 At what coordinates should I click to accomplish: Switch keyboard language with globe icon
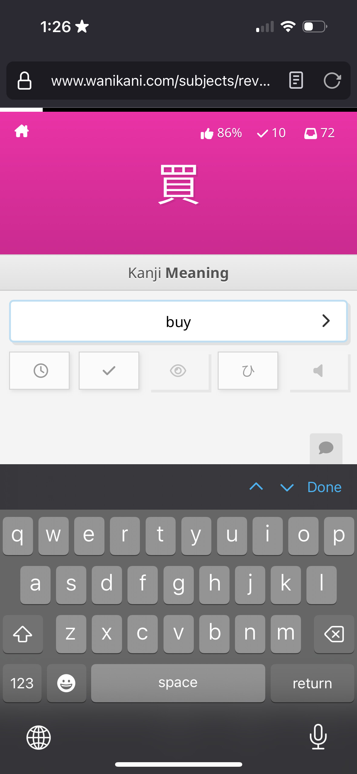(39, 737)
